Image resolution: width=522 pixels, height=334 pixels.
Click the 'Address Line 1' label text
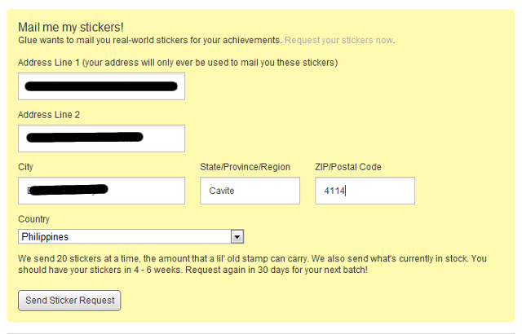click(x=48, y=62)
